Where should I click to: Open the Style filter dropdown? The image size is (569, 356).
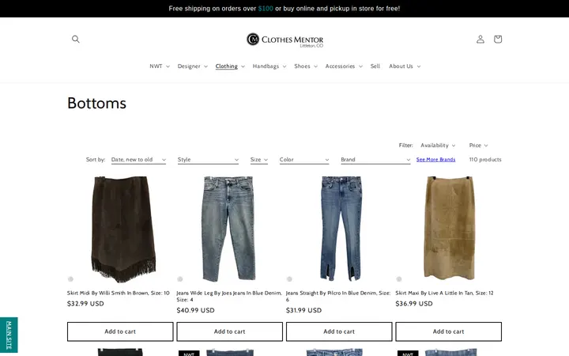[x=208, y=160]
